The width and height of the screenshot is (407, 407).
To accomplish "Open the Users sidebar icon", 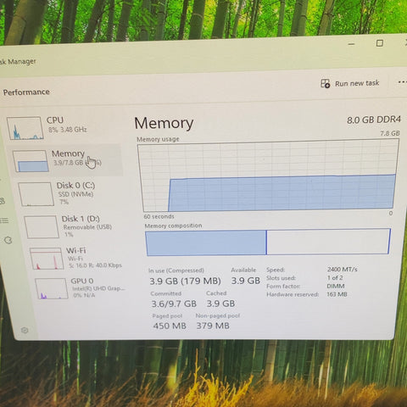I will 3,201.
